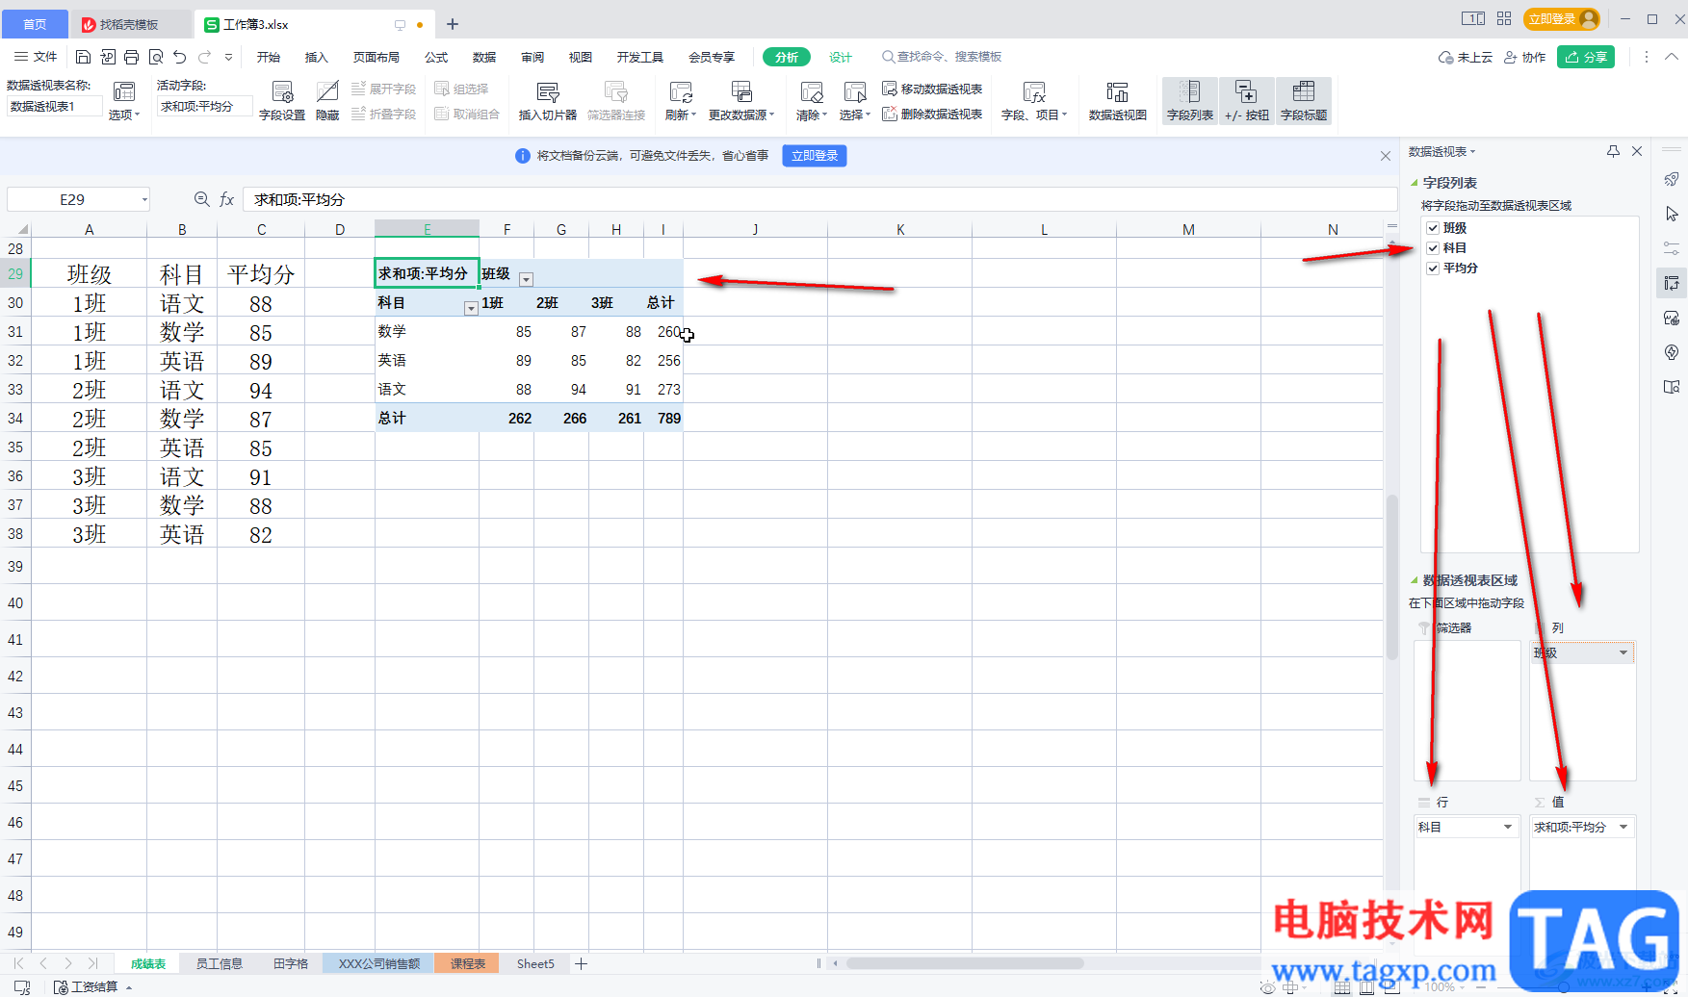Switch to the 插入 ribbon tab
This screenshot has width=1688, height=997.
point(317,57)
